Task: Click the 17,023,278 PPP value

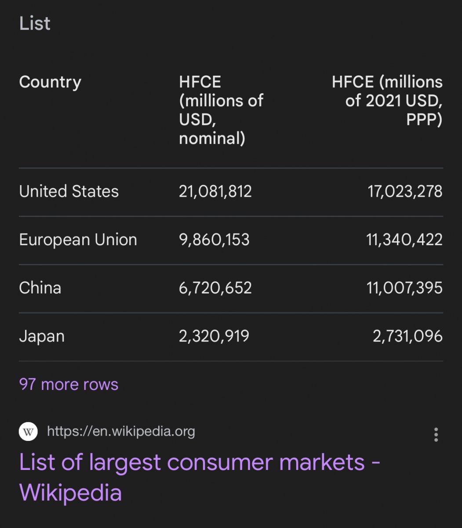Action: coord(405,191)
